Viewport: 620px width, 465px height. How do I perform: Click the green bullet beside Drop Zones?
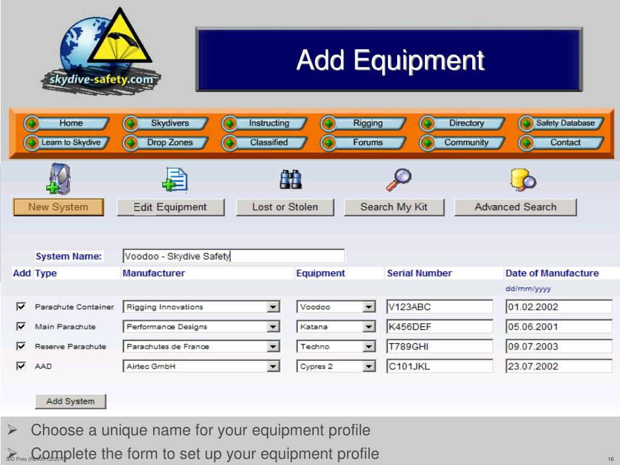click(x=131, y=143)
